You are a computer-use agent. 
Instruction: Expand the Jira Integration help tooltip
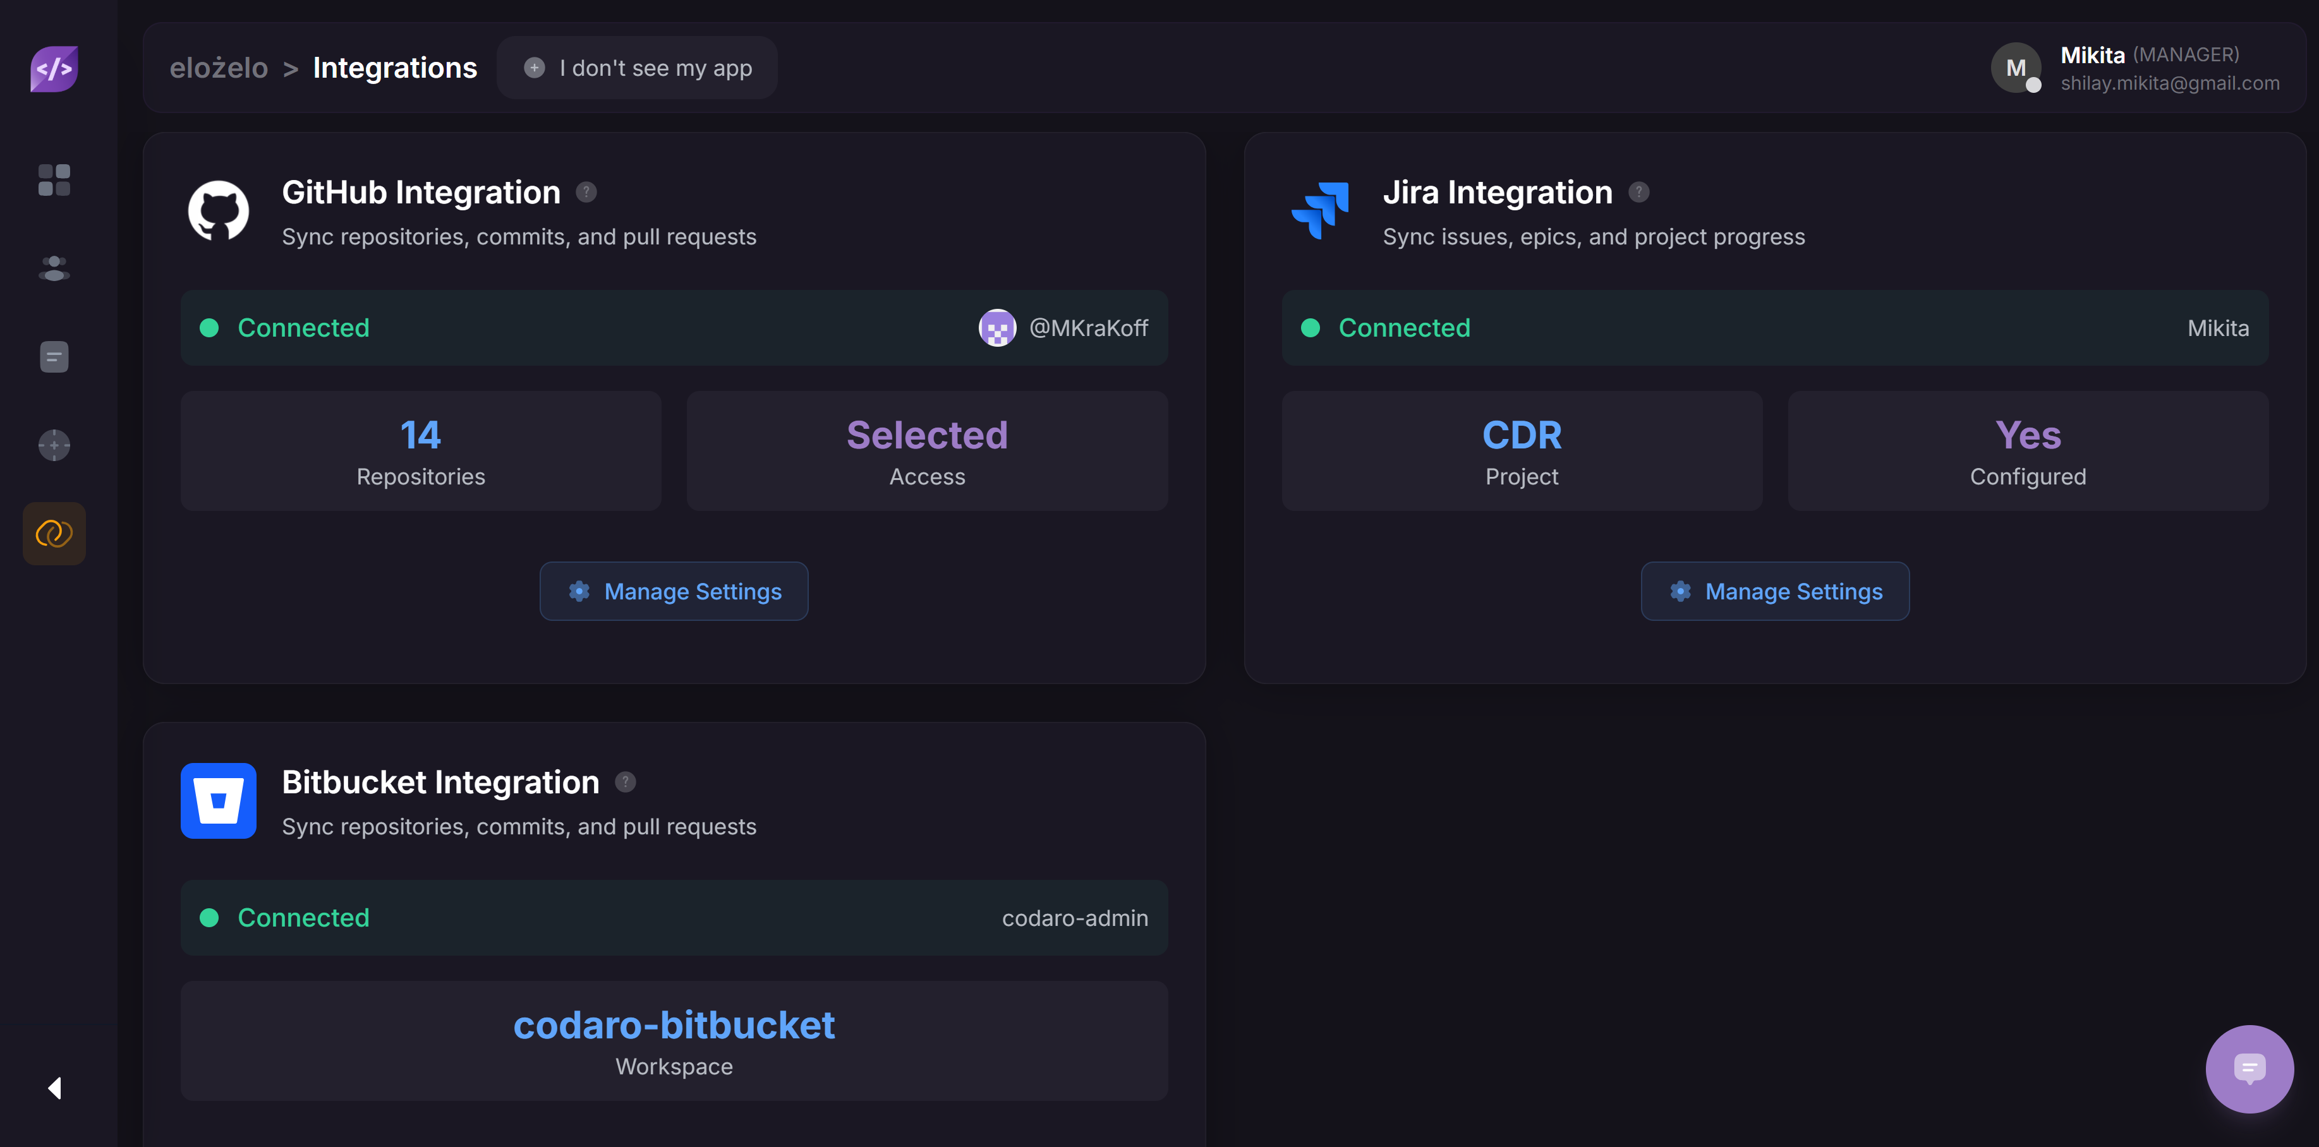tap(1640, 191)
